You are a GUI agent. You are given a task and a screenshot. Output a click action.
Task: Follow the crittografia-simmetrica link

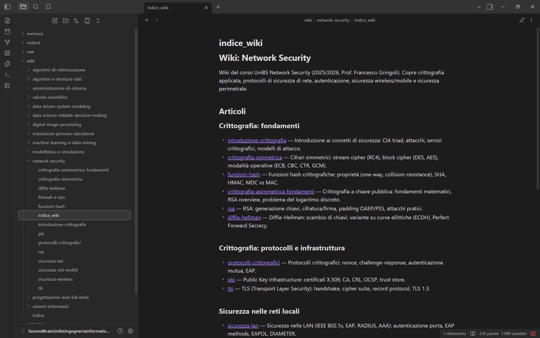pyautogui.click(x=255, y=157)
